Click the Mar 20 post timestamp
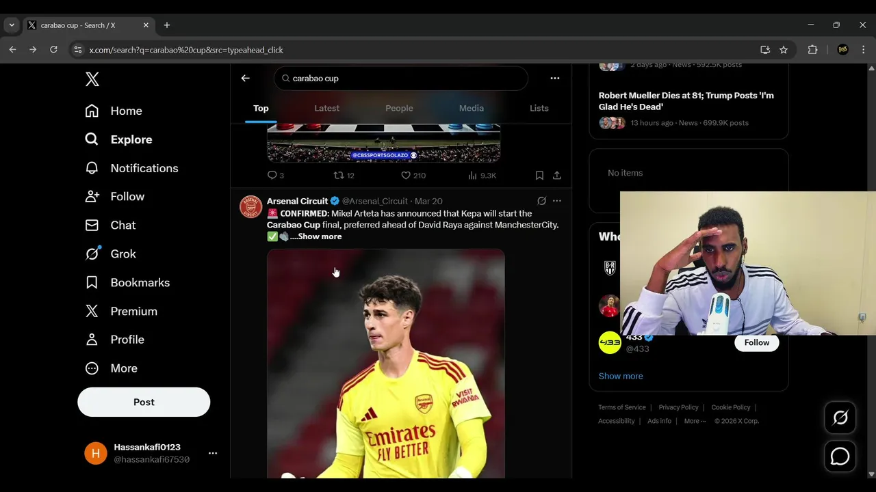The image size is (876, 492). 428,201
